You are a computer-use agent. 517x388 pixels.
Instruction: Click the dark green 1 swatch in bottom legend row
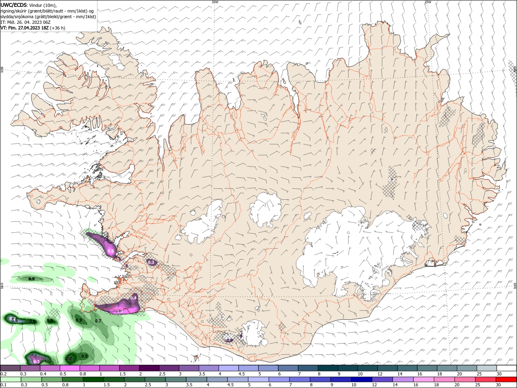[93, 380]
